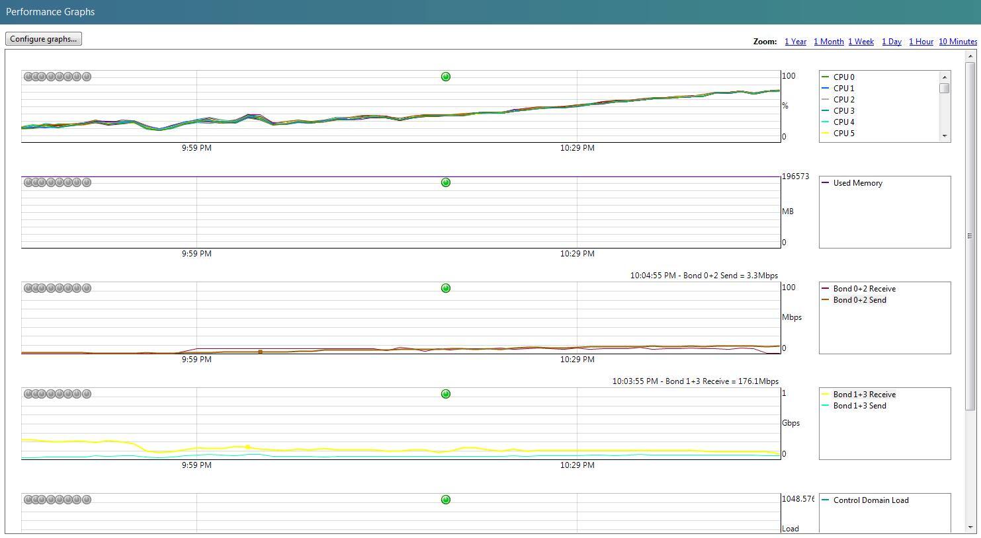
Task: Zoom graphs to 10 Minutes
Action: (958, 42)
